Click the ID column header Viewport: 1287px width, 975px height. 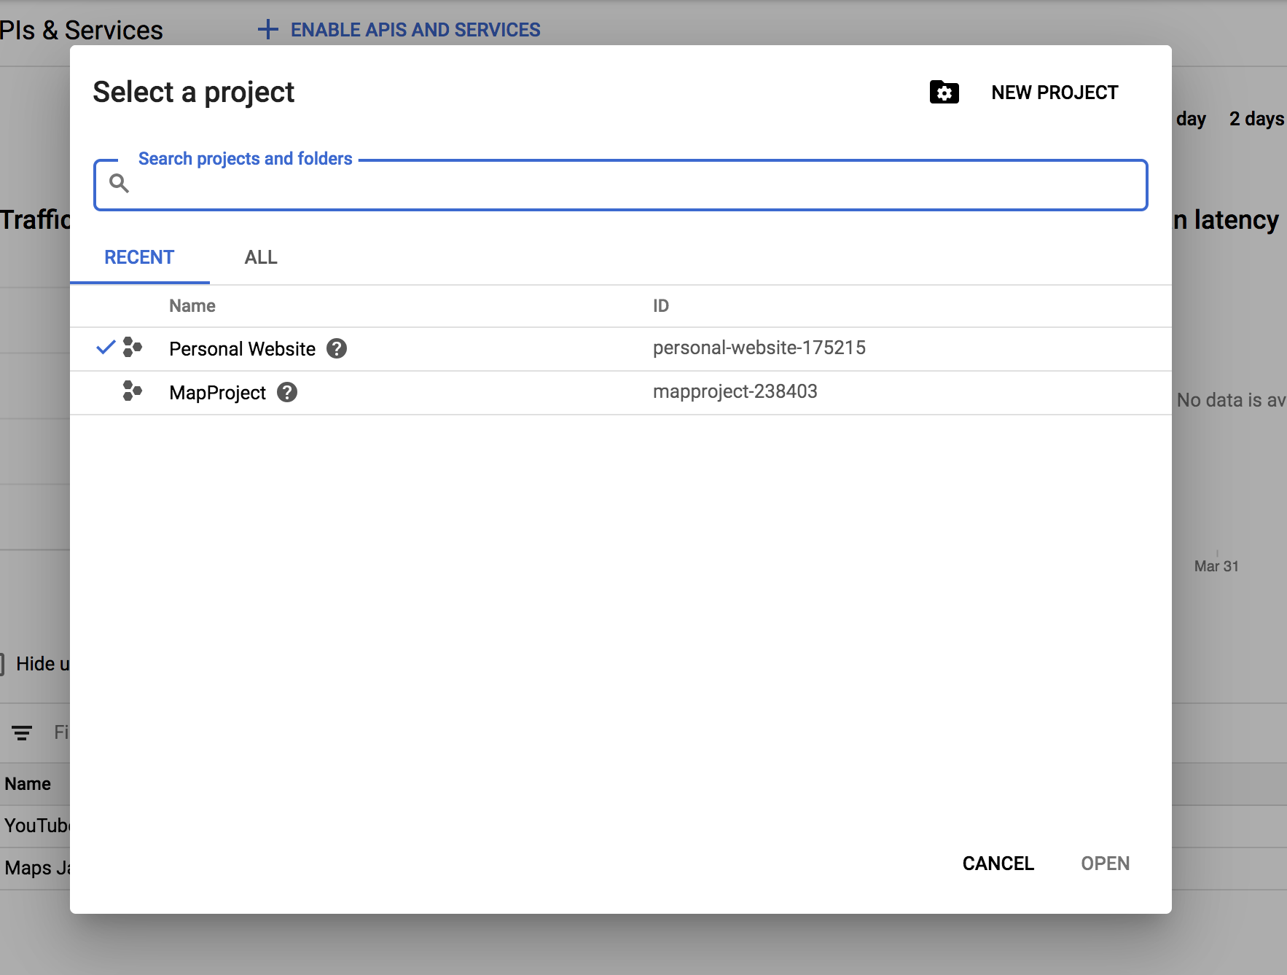(660, 306)
